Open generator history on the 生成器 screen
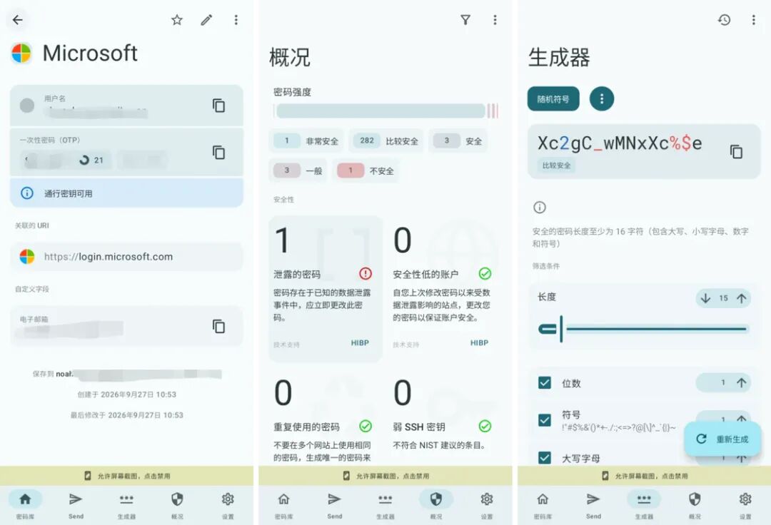 click(725, 20)
